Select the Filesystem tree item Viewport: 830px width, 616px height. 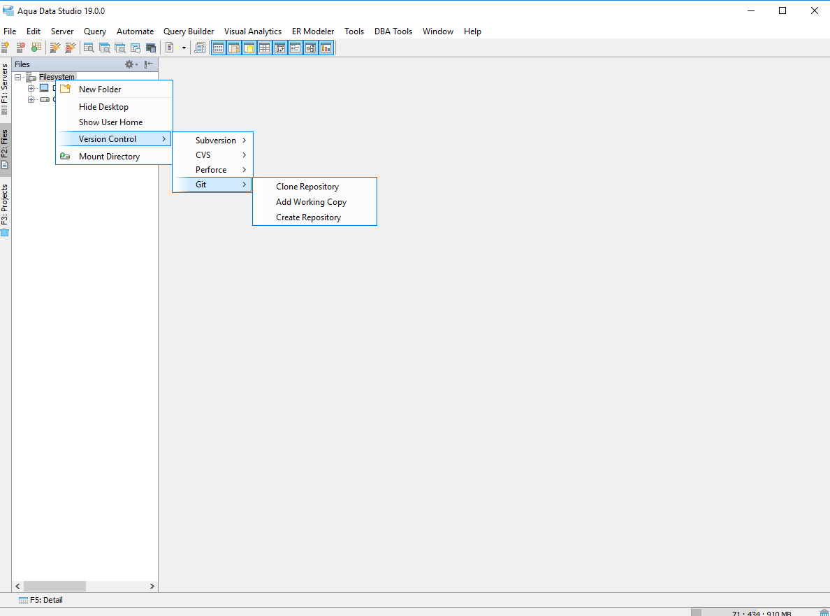(x=57, y=77)
